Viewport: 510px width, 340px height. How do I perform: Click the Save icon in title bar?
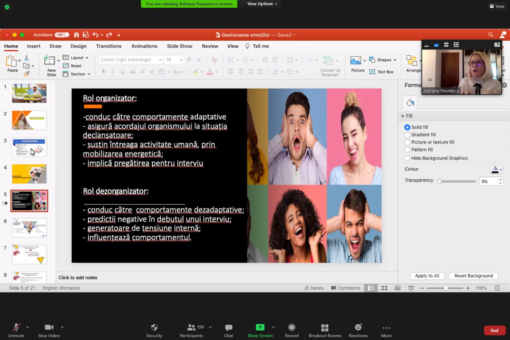(86, 35)
